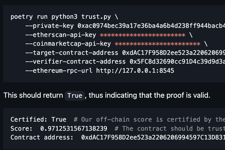Click the --ethereum-rpc-url flag
This screenshot has width=225, height=150.
[x=59, y=70]
